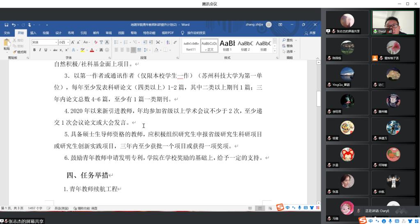The width and height of the screenshot is (420, 224).
Task: Open the font size combo box (小四)
Action: click(64, 42)
